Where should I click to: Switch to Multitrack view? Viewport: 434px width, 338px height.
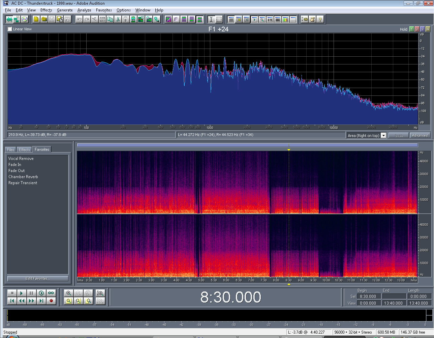click(17, 19)
